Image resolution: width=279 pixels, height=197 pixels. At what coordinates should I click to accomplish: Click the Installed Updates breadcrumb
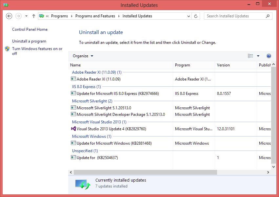[137, 16]
